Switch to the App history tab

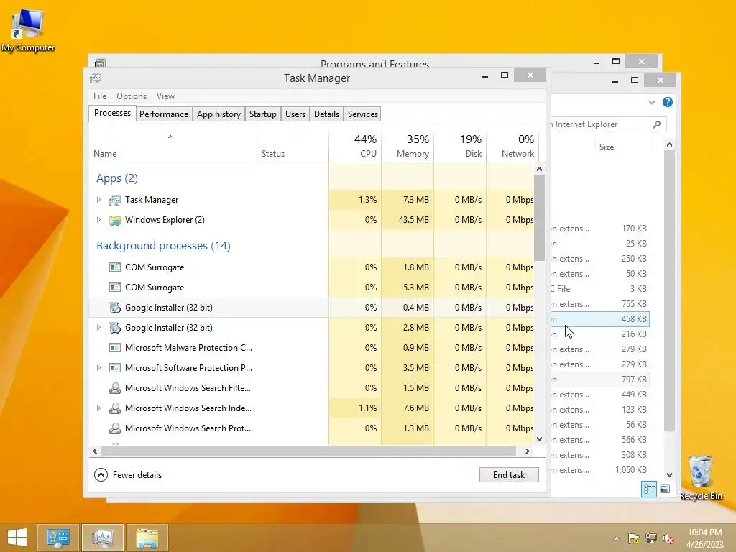pos(218,114)
